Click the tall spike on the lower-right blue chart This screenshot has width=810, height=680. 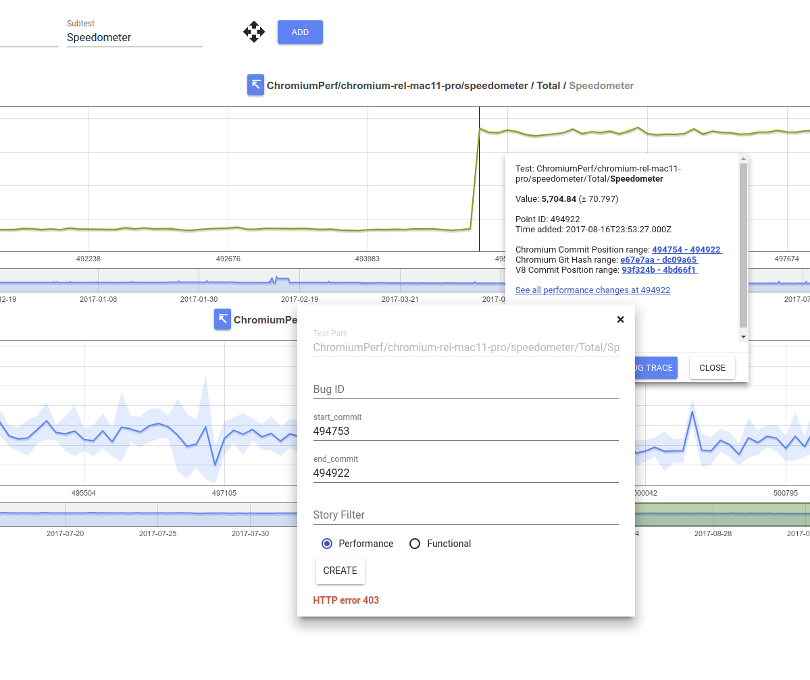692,413
